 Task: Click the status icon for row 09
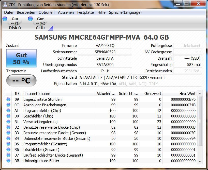pyautogui.click(x=8, y=99)
